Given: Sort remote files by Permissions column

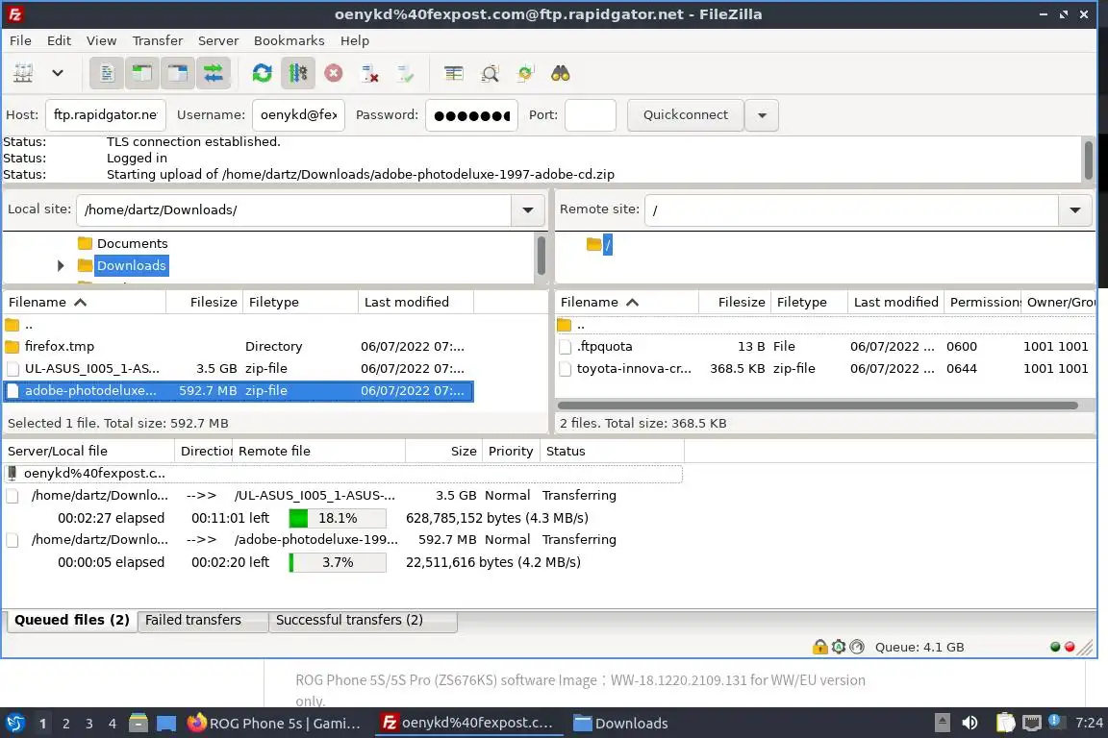Looking at the screenshot, I should pyautogui.click(x=984, y=303).
